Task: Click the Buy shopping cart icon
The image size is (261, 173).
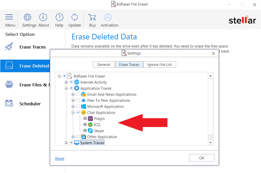Action: pyautogui.click(x=92, y=17)
